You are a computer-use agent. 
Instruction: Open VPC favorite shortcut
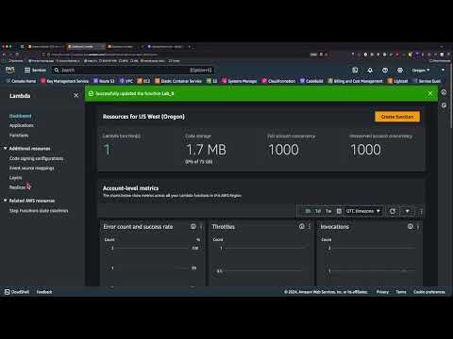coord(126,81)
